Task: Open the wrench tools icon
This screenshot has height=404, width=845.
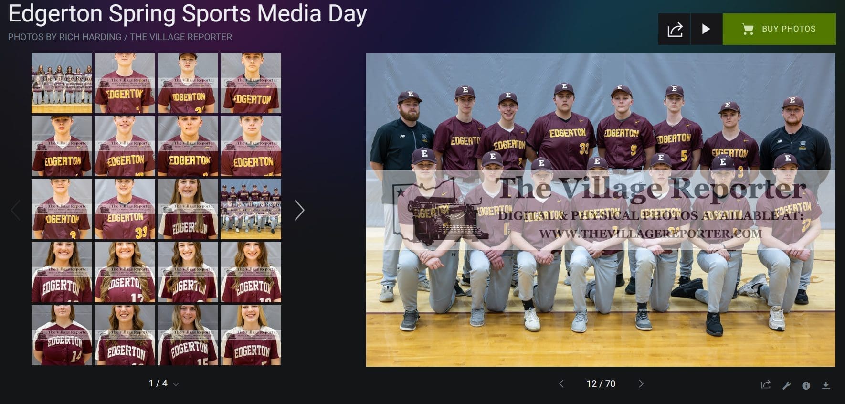Action: (x=786, y=385)
